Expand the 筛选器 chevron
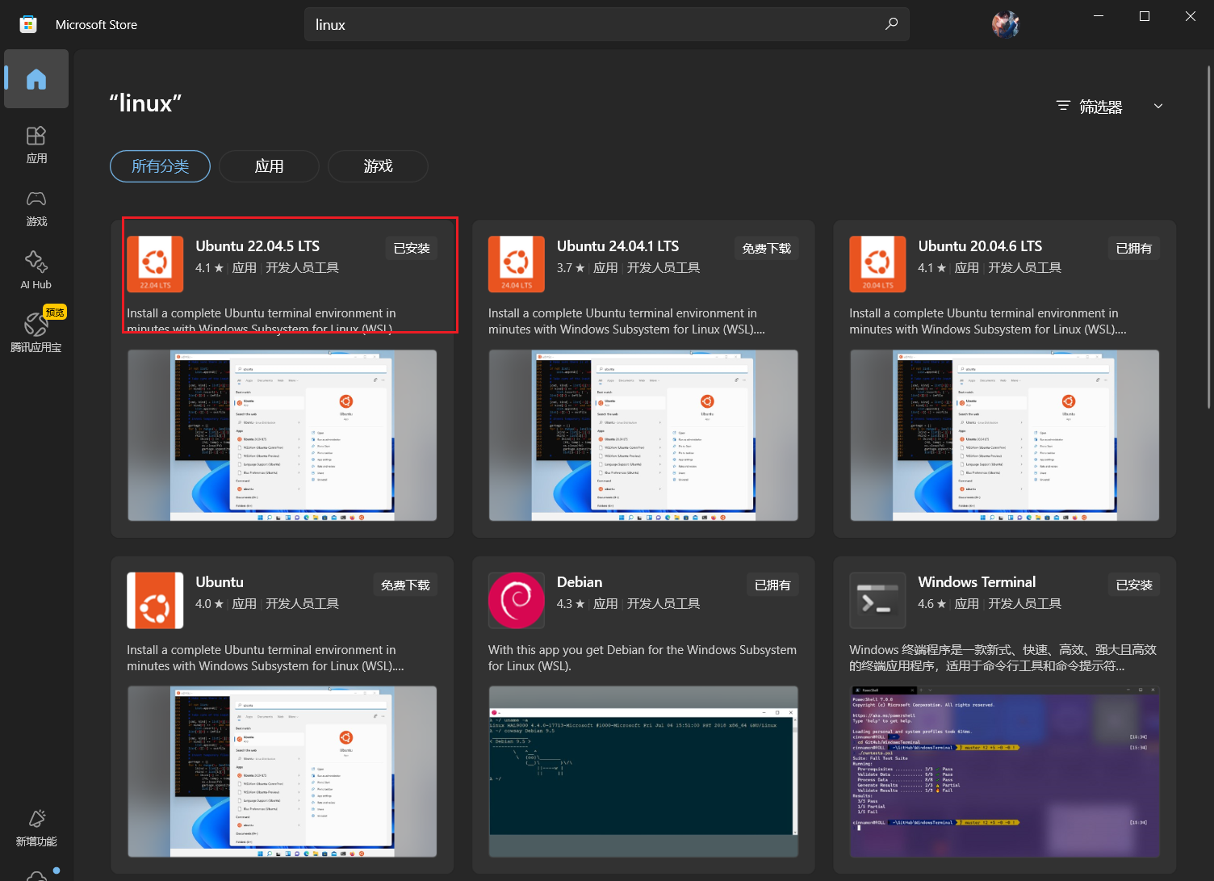Screen dimensions: 1214x881 tap(1158, 107)
